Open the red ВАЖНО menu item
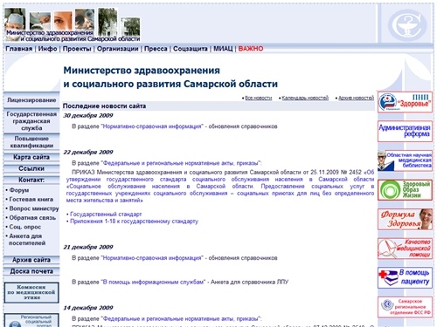This screenshot has width=437, height=327. pyautogui.click(x=251, y=49)
